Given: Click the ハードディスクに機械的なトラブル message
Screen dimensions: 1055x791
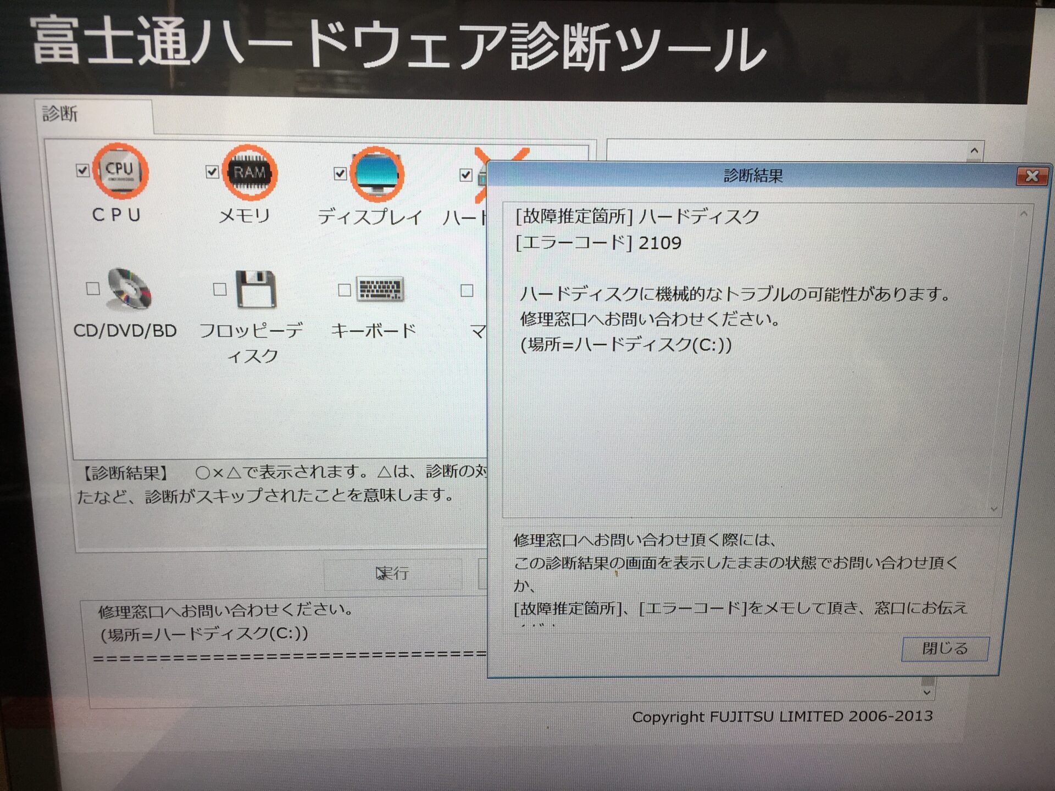Looking at the screenshot, I should point(735,294).
